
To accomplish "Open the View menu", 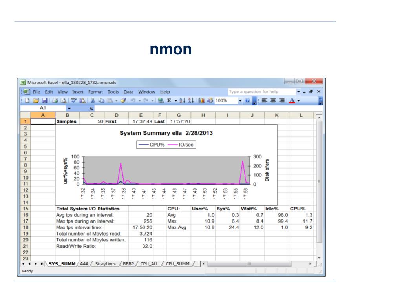I will [62, 92].
